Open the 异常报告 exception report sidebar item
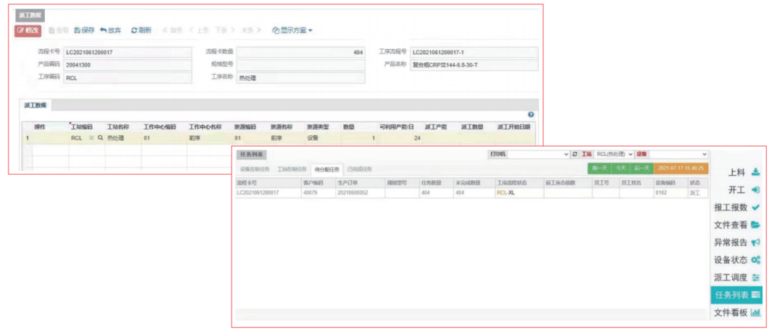This screenshot has height=336, width=782. pos(737,242)
